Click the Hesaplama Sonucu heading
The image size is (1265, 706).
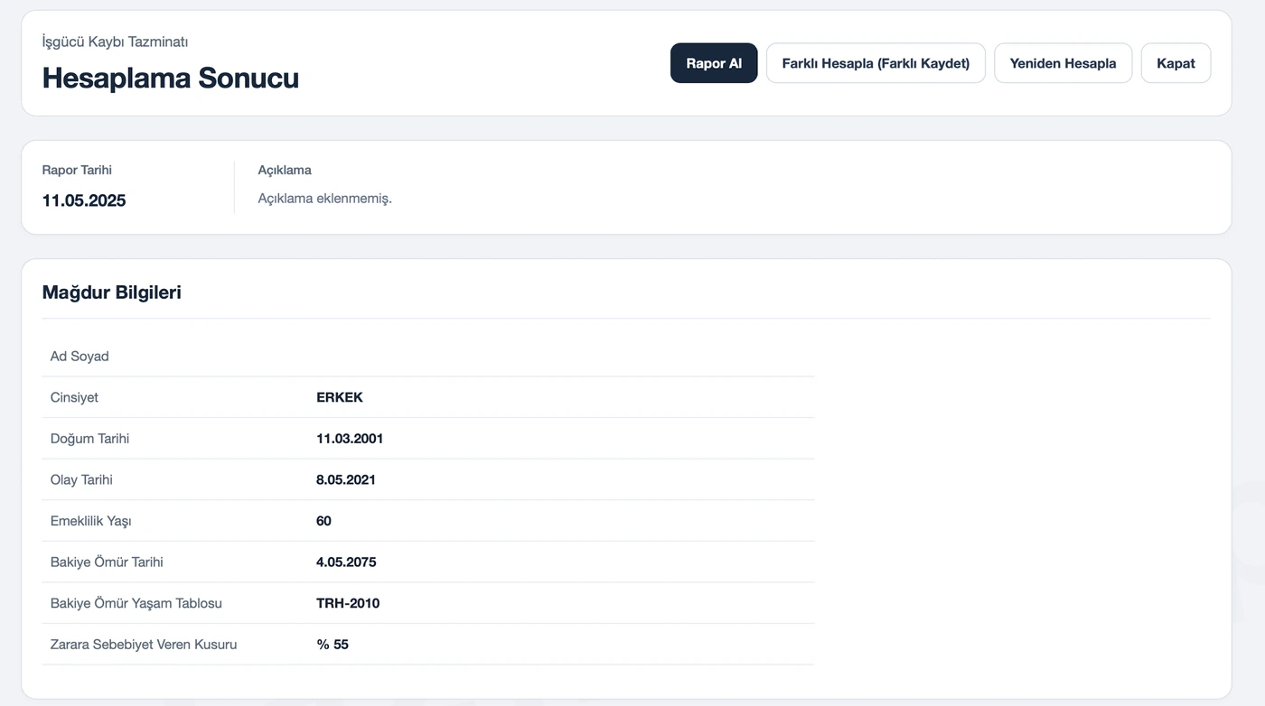(x=170, y=78)
